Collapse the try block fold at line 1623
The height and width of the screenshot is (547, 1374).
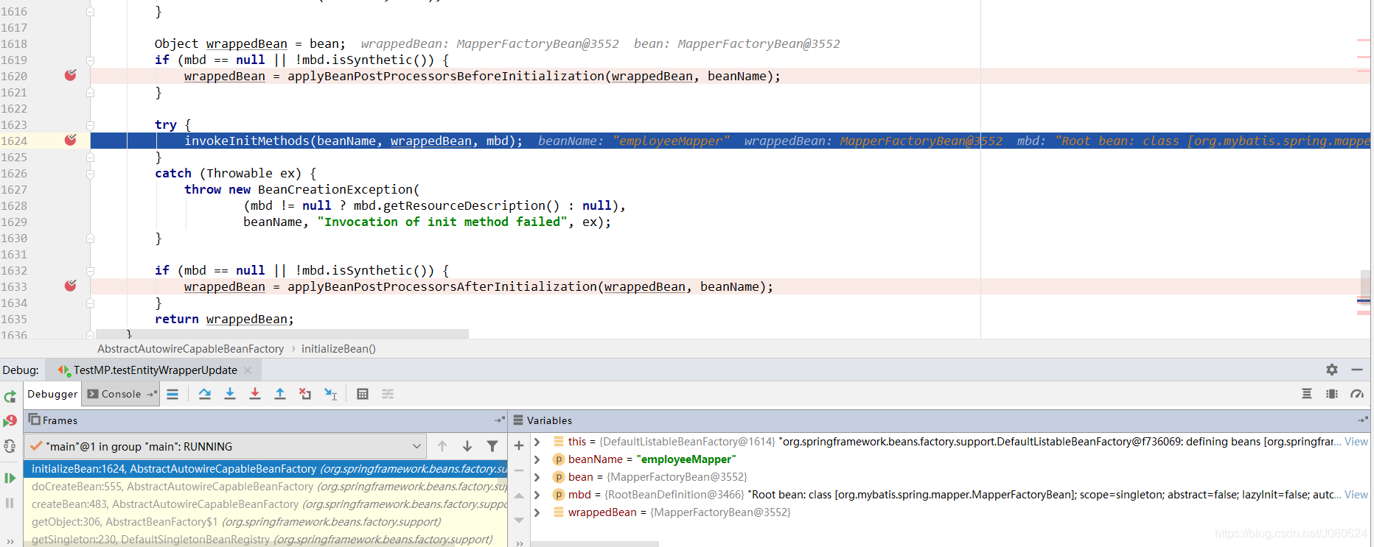tap(90, 125)
